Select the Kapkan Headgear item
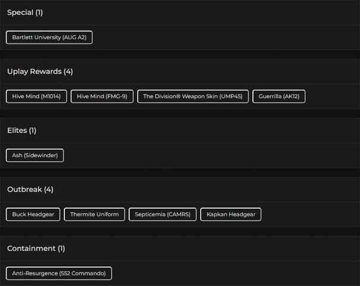The image size is (360, 286). click(x=231, y=214)
